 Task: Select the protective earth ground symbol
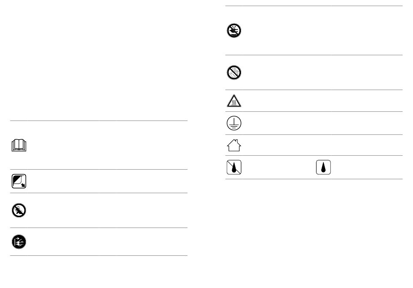(x=234, y=123)
